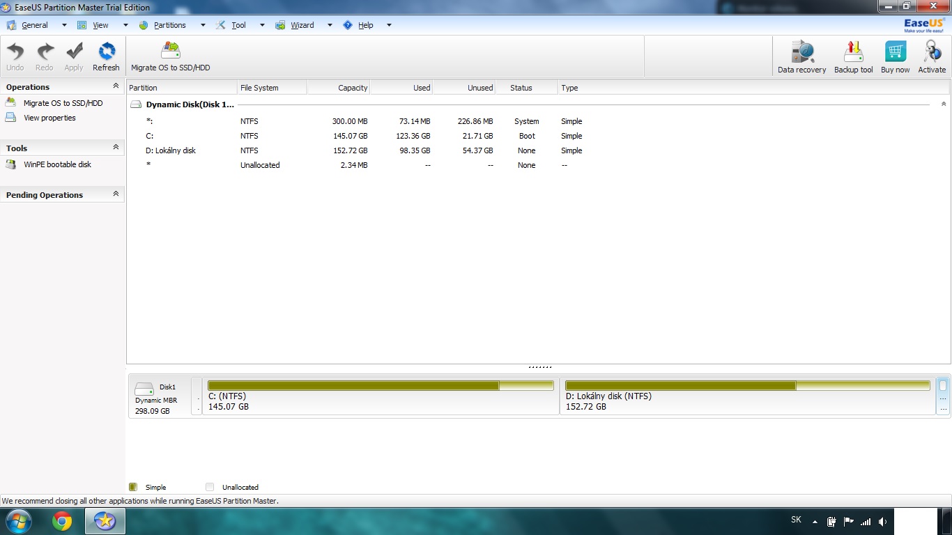Select the C: partition row

(x=537, y=136)
